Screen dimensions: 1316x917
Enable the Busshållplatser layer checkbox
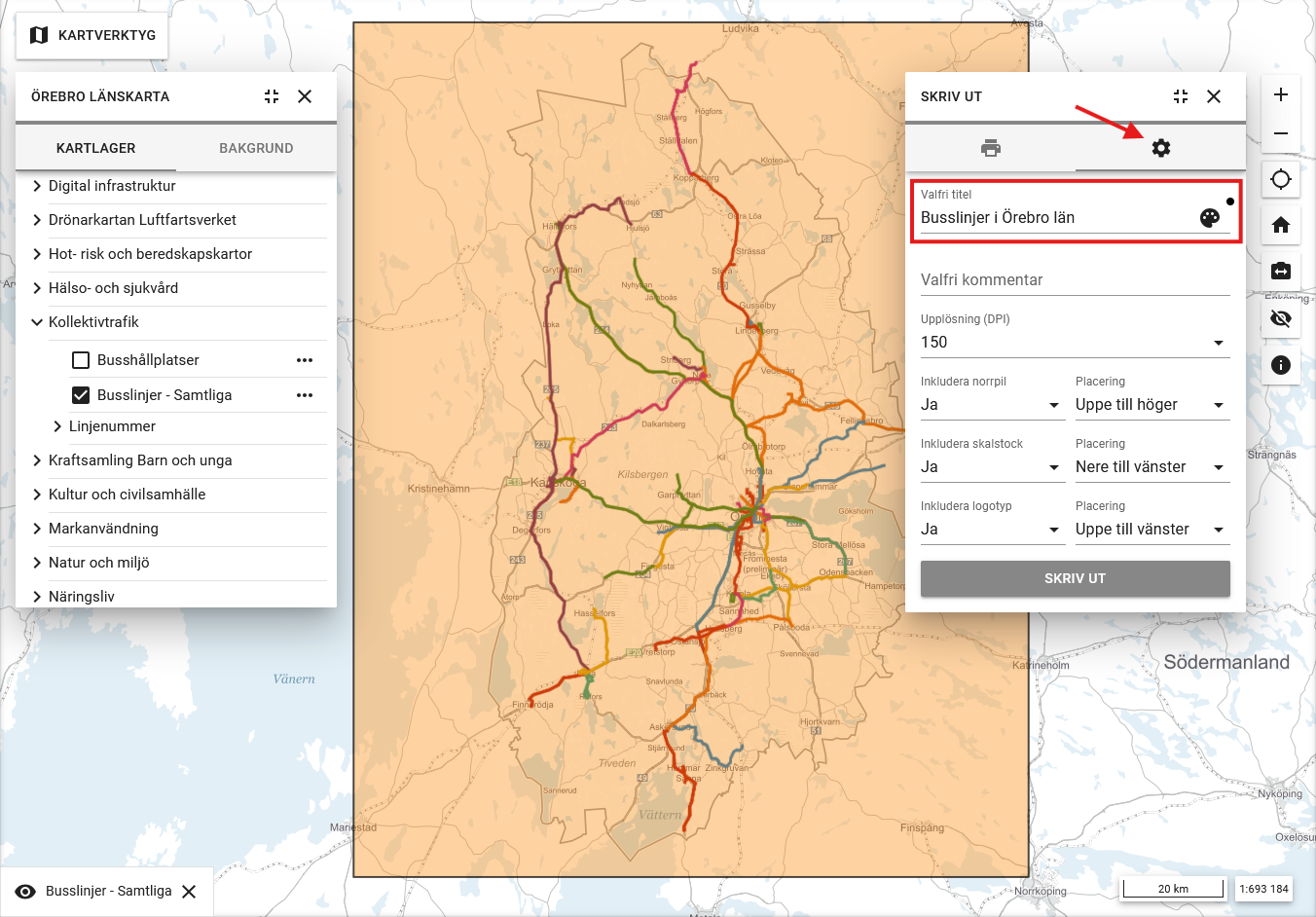click(81, 360)
